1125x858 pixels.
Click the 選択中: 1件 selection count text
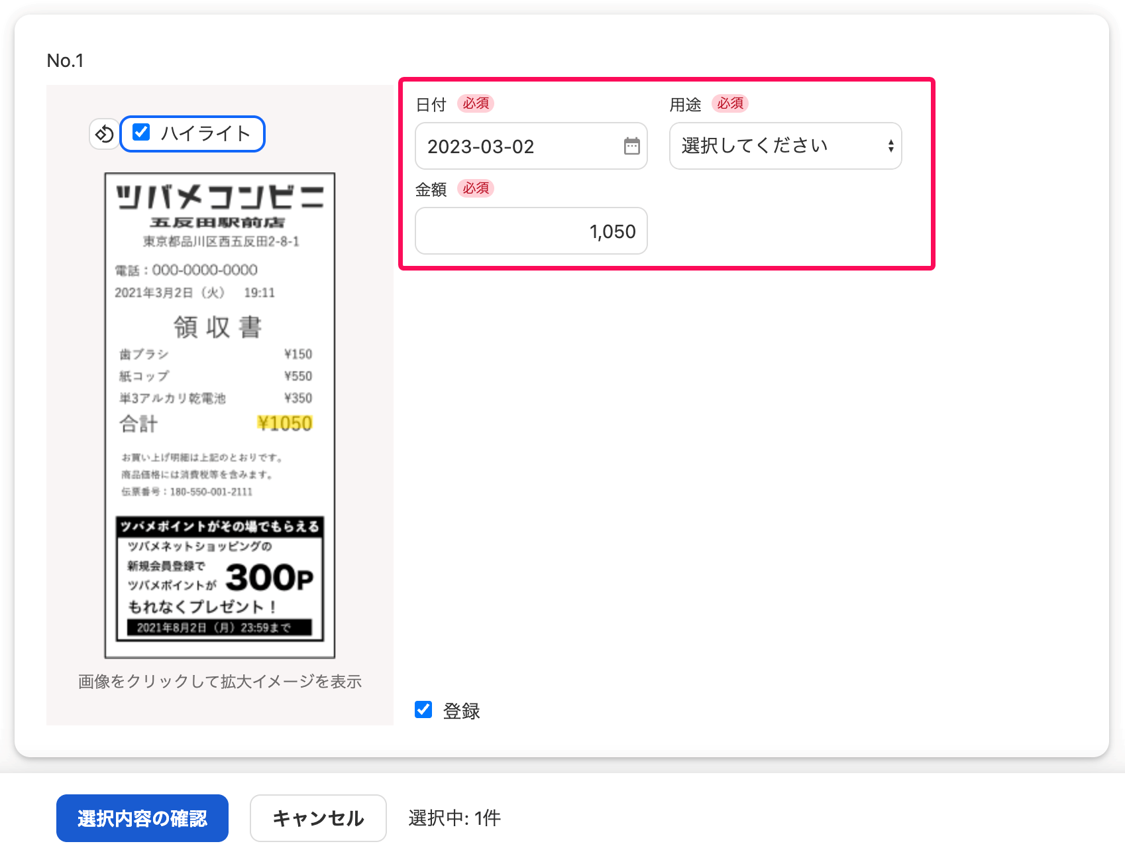click(454, 818)
